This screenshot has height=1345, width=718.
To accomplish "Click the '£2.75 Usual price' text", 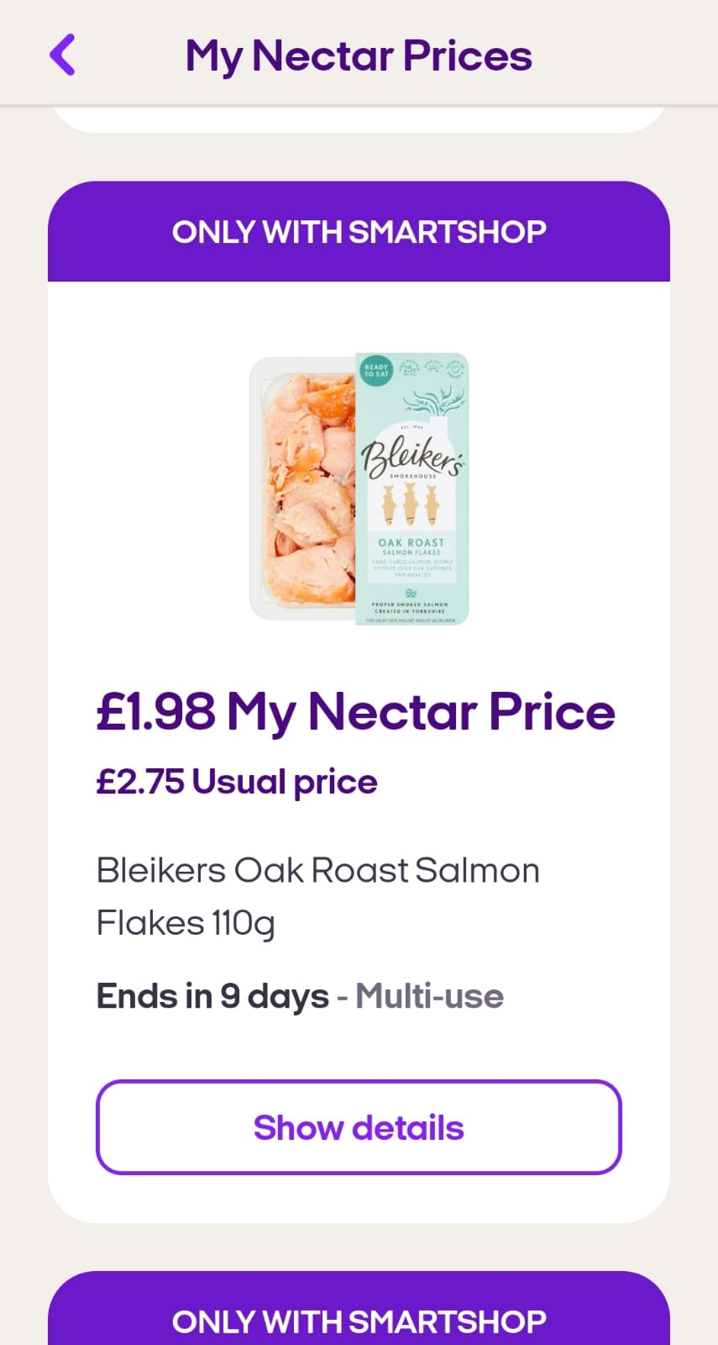I will (x=238, y=781).
